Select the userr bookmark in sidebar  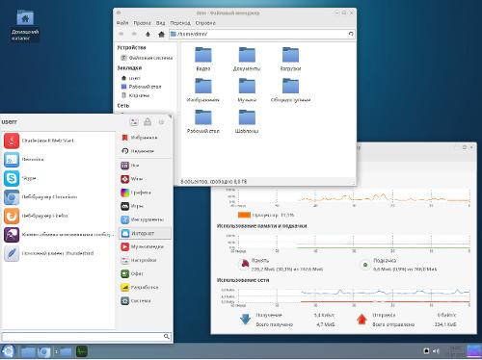(x=131, y=78)
